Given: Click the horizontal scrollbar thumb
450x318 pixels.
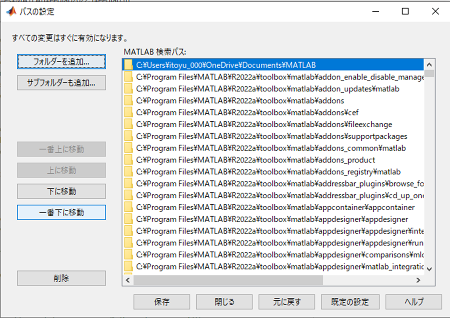Looking at the screenshot, I should 228,280.
